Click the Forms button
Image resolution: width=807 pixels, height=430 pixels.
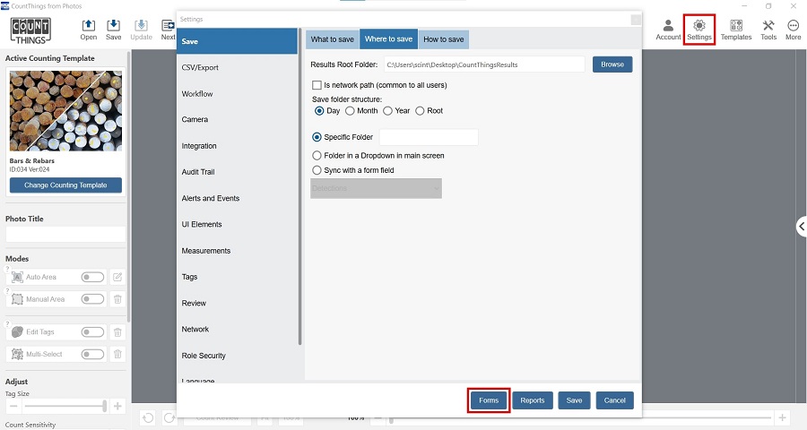point(489,400)
